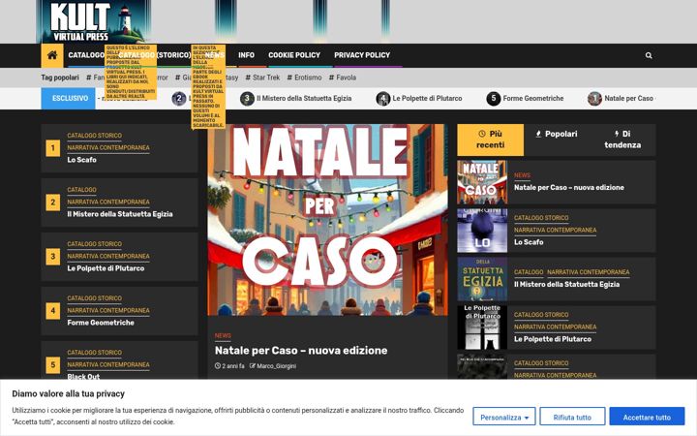Select number 4 badge beside Forme Geometriche list item

pos(53,311)
